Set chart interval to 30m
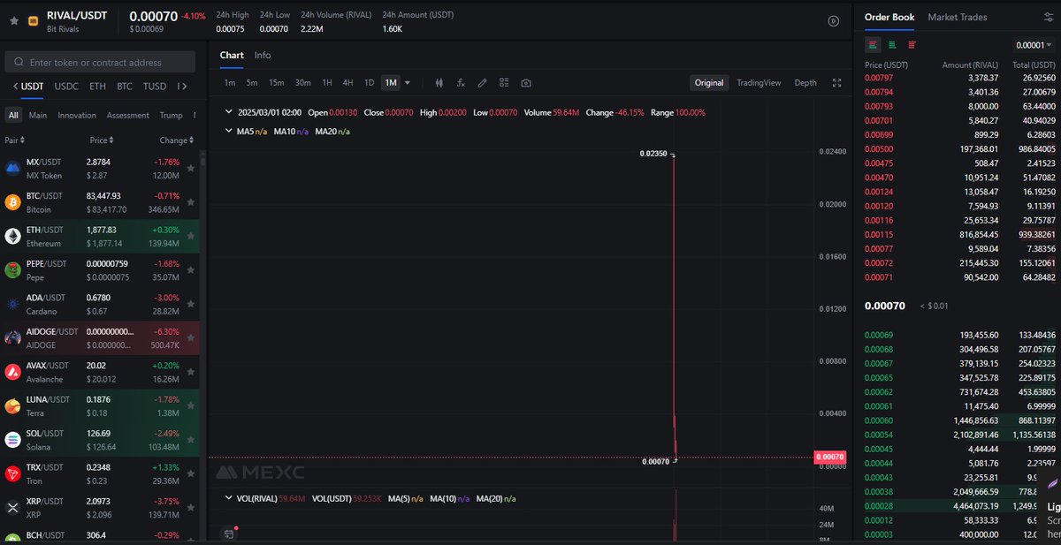 pyautogui.click(x=302, y=83)
